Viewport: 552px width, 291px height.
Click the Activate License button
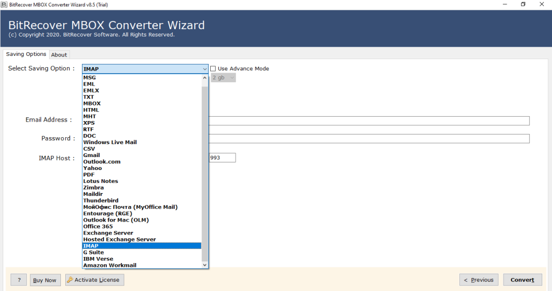[x=95, y=280]
